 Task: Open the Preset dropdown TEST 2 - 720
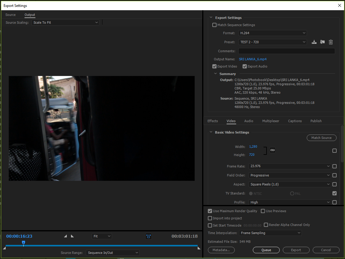(273, 42)
